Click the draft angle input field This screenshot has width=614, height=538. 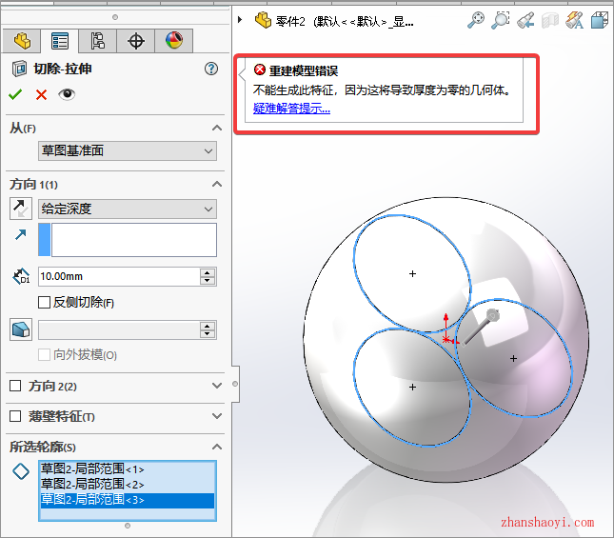(x=119, y=330)
